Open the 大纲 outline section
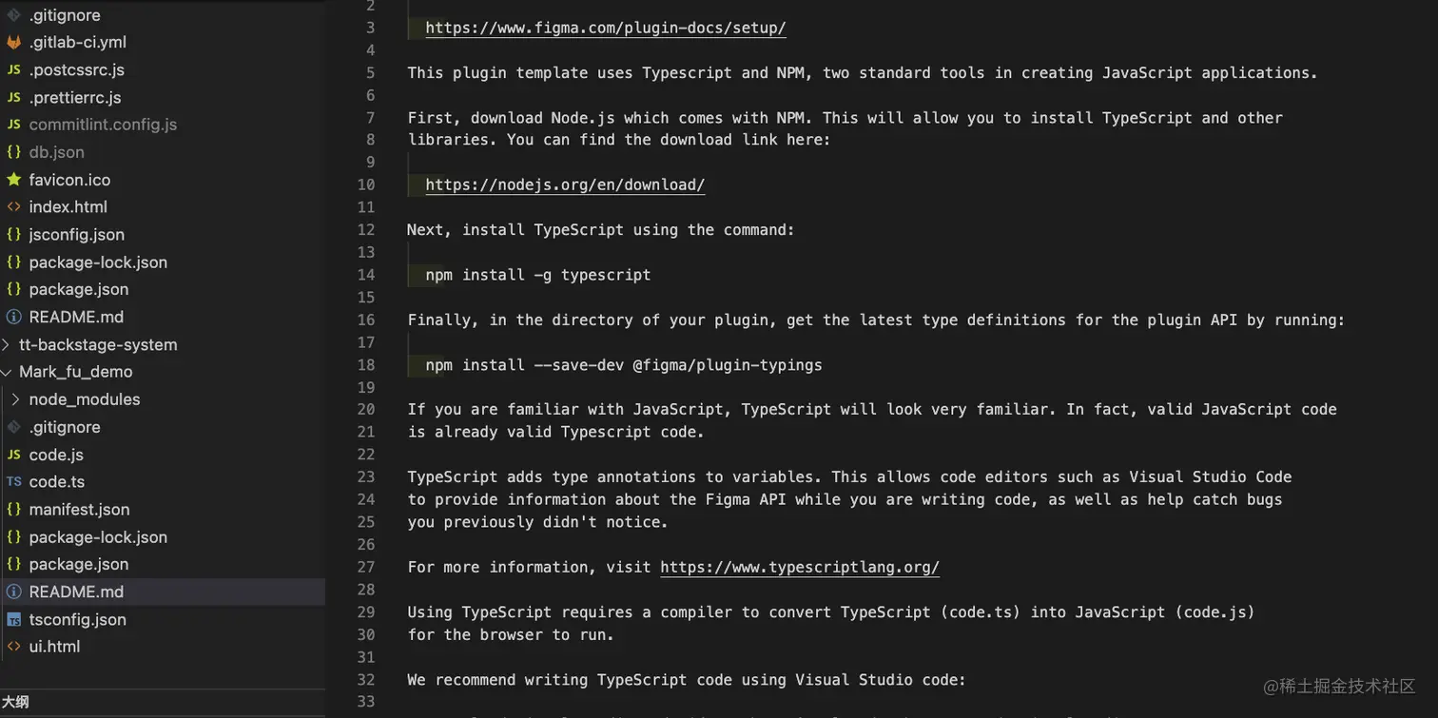The height and width of the screenshot is (718, 1438). click(15, 703)
